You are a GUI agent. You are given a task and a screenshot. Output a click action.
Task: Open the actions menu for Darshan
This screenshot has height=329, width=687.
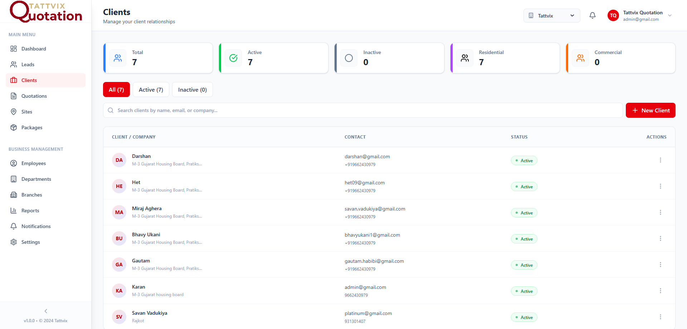tap(660, 160)
